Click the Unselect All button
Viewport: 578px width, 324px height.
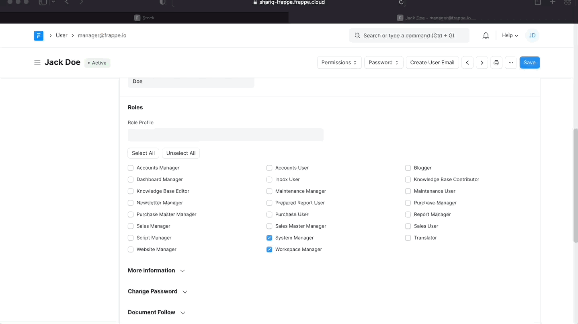[x=181, y=154]
